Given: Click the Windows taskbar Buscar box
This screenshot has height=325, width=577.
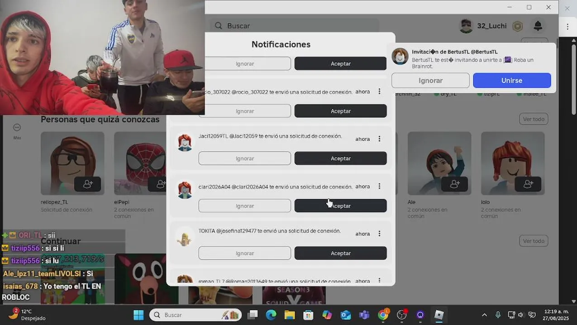Looking at the screenshot, I should (x=196, y=315).
